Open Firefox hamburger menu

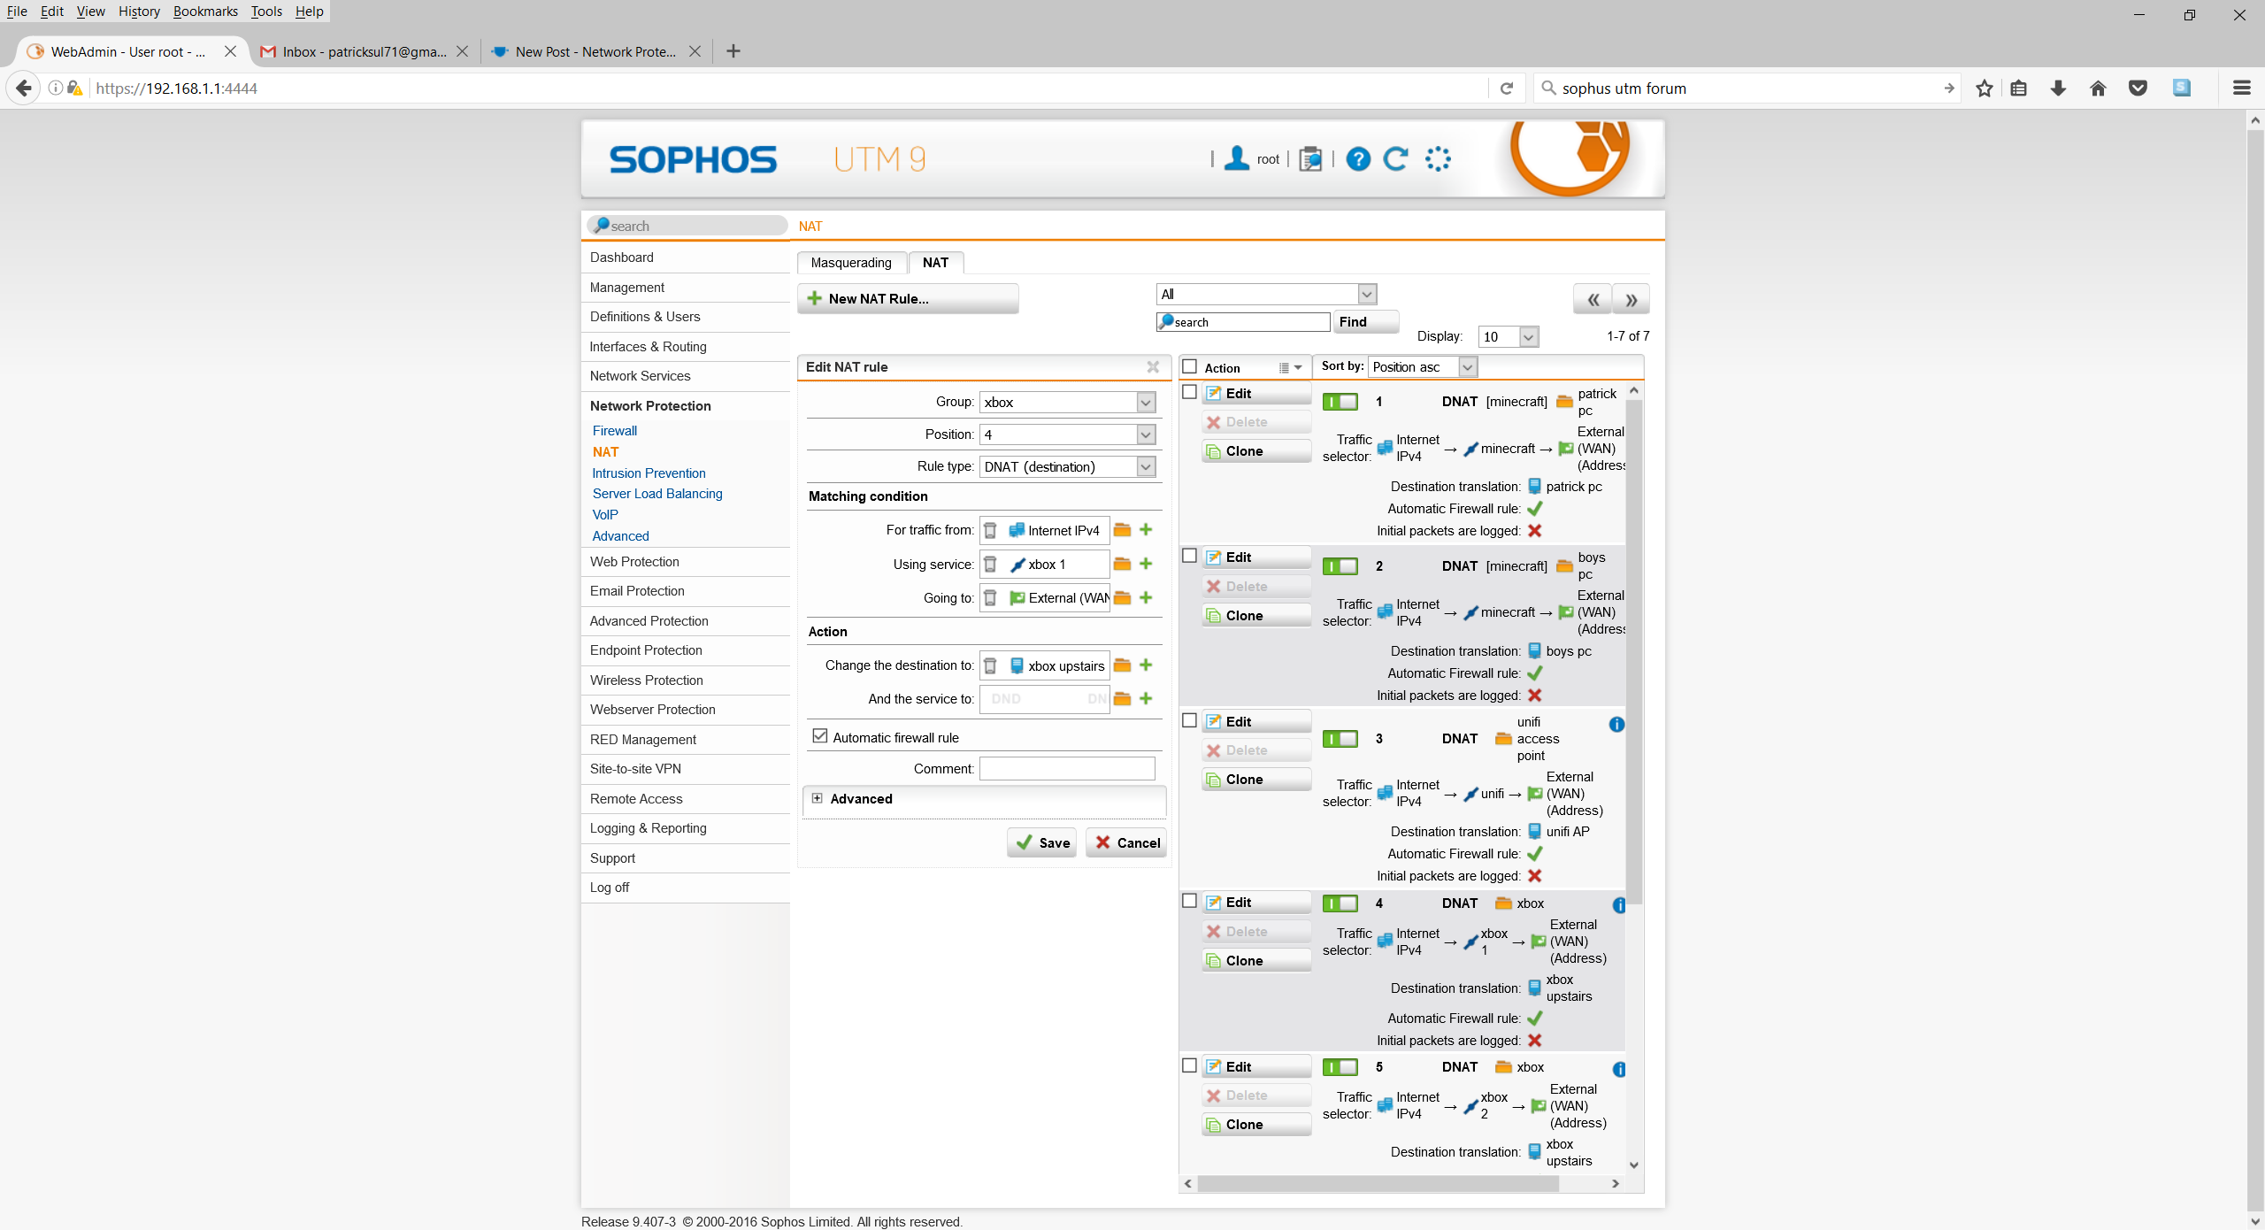2241,88
